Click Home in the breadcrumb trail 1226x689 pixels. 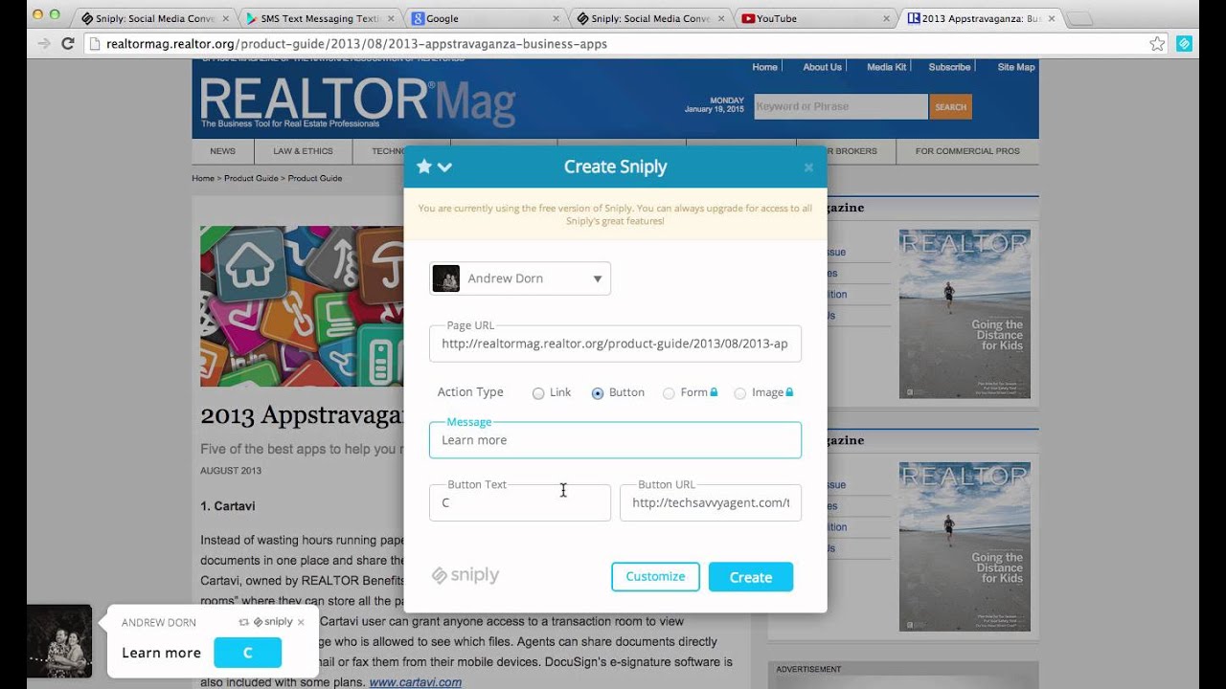point(203,178)
